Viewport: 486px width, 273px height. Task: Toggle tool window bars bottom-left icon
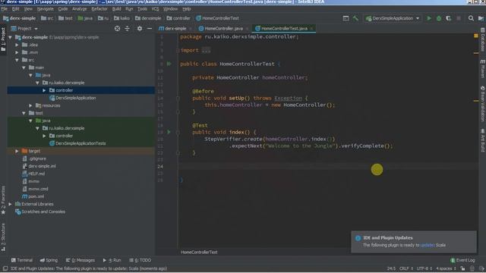(x=5, y=268)
